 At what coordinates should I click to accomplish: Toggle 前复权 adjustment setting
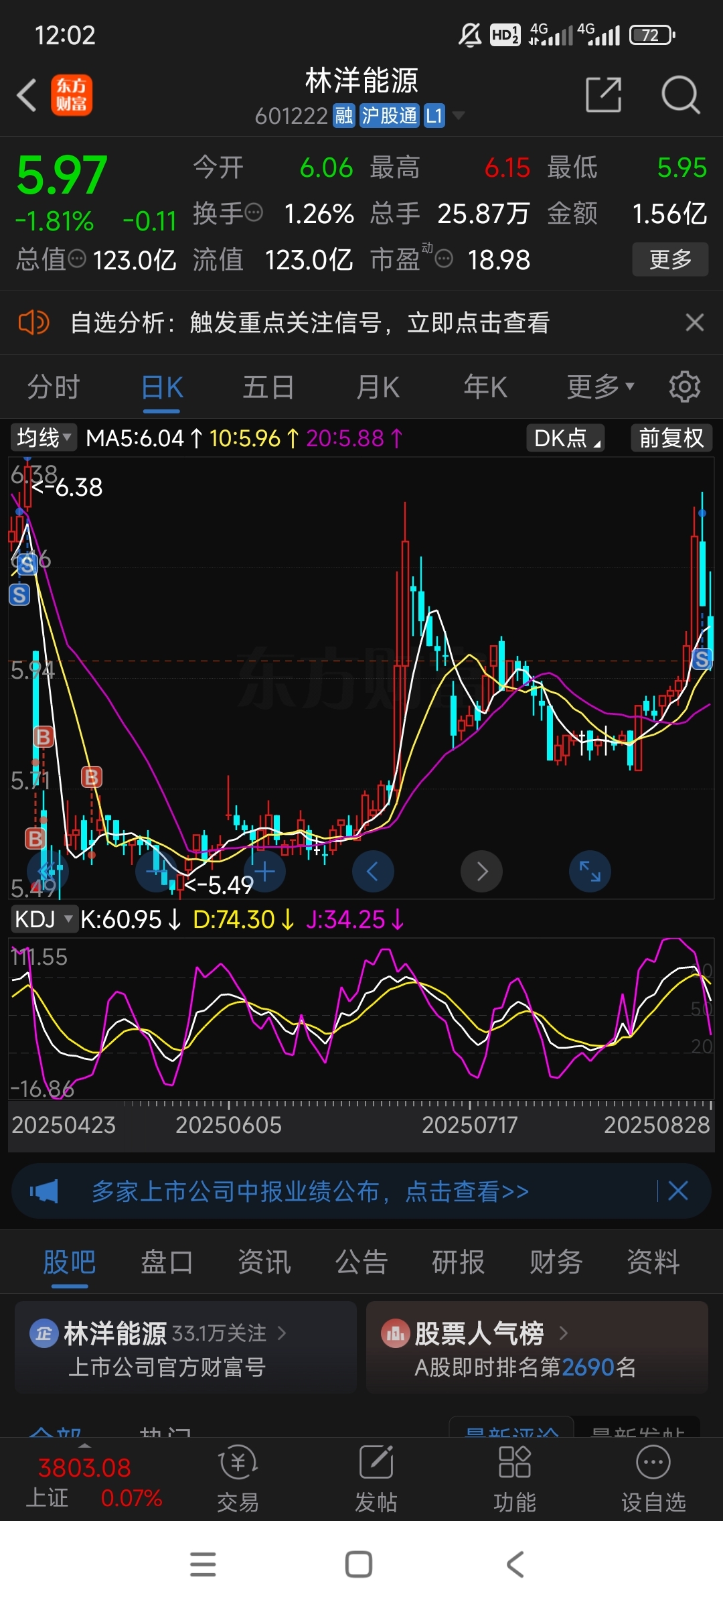click(x=671, y=438)
